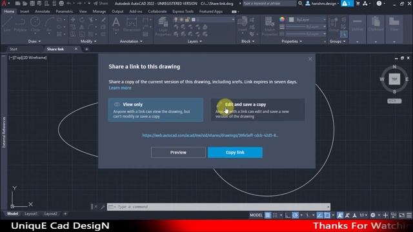Viewport: 413px width, 232px height.
Task: Click the Open file icon in quick access toolbar
Action: coord(25,3)
